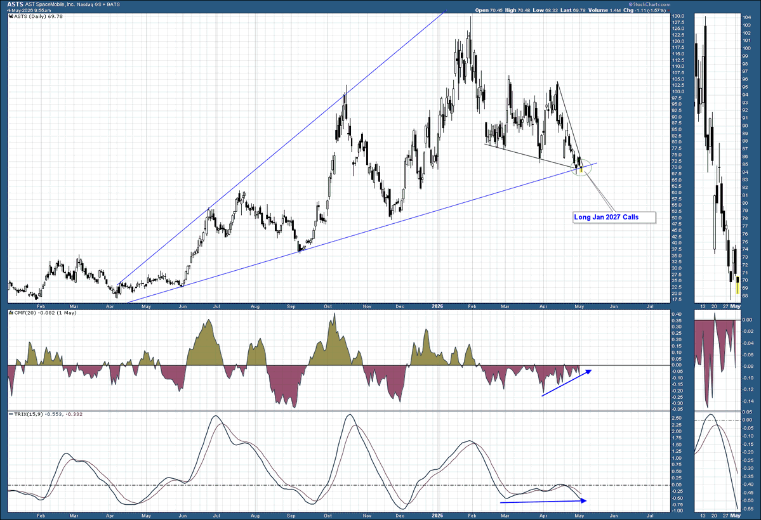Click the yellow latest candlestick in main chart
The width and height of the screenshot is (761, 520).
tap(581, 169)
